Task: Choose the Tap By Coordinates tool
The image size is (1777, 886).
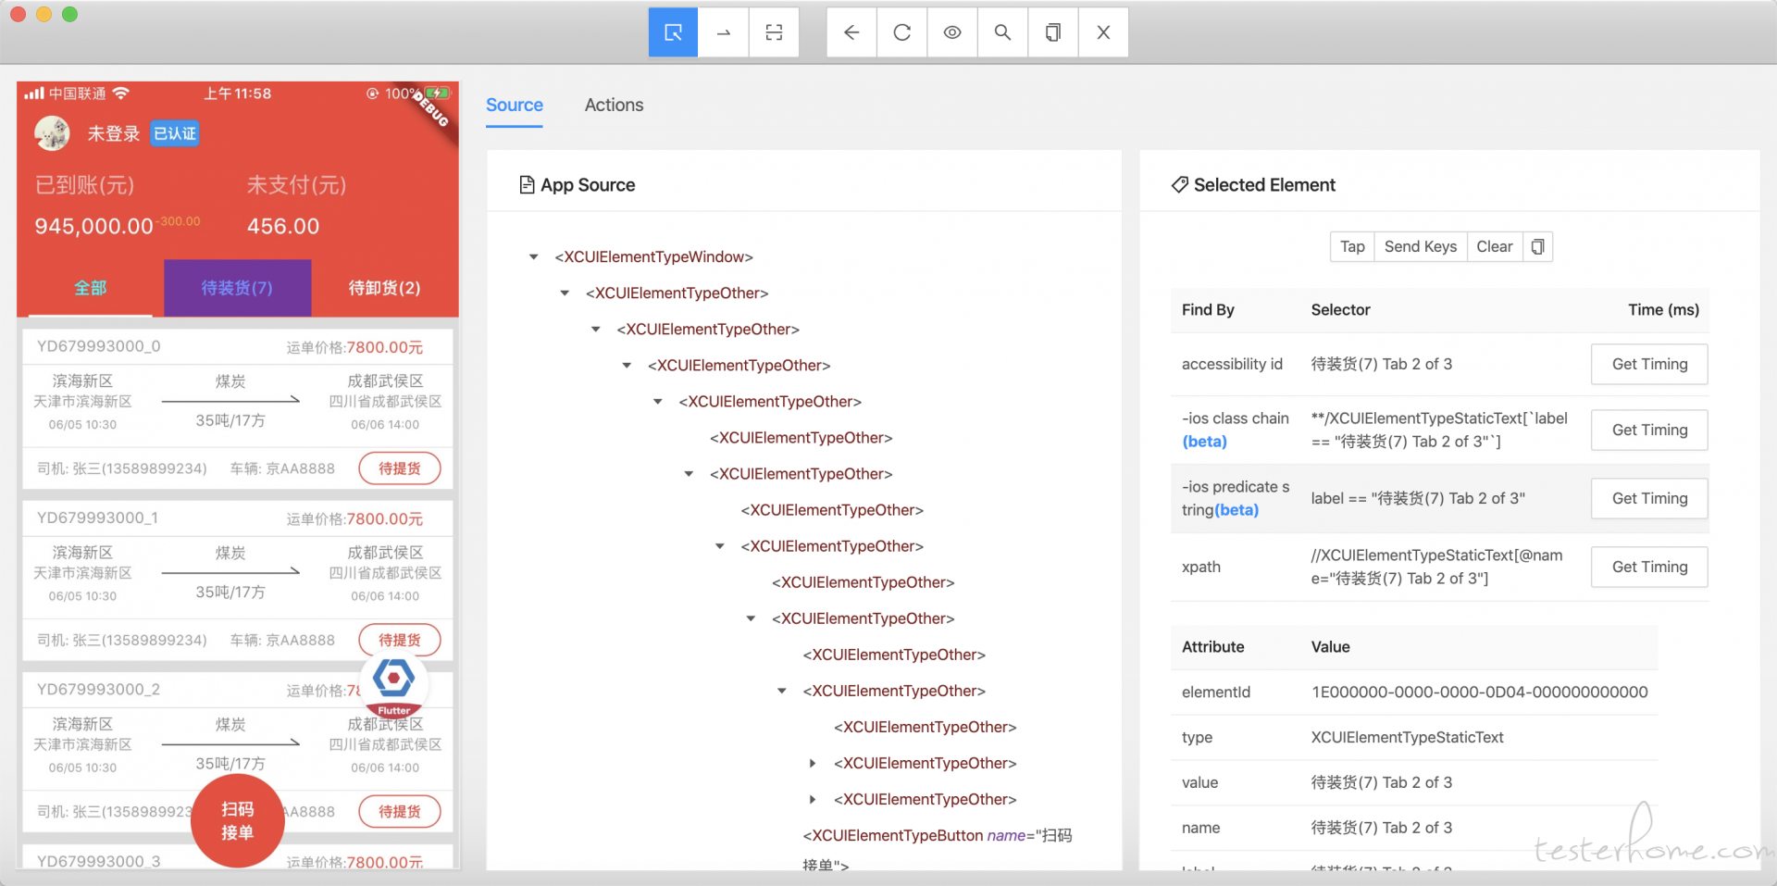Action: (775, 32)
